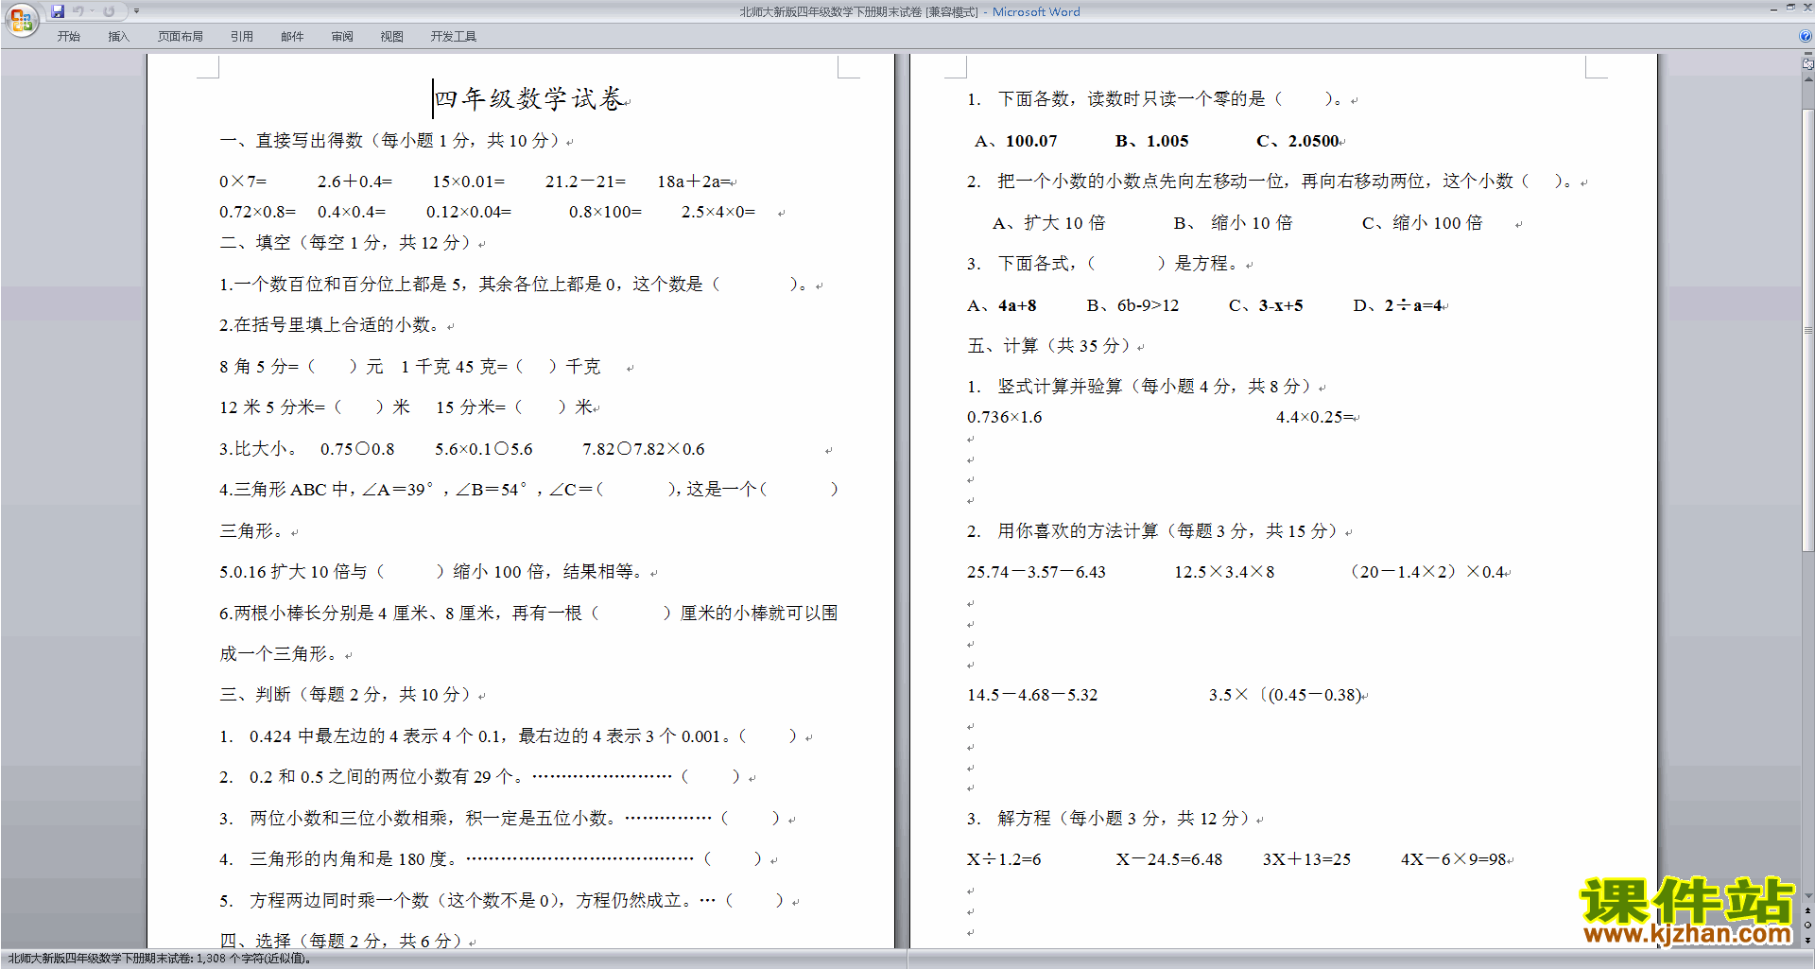Click option D、2÷a=4
The image size is (1815, 969).
[x=1398, y=305]
